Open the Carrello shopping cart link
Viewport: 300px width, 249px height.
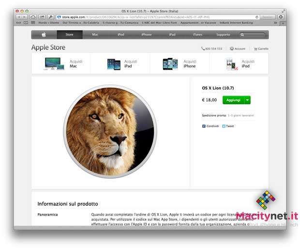(x=261, y=48)
